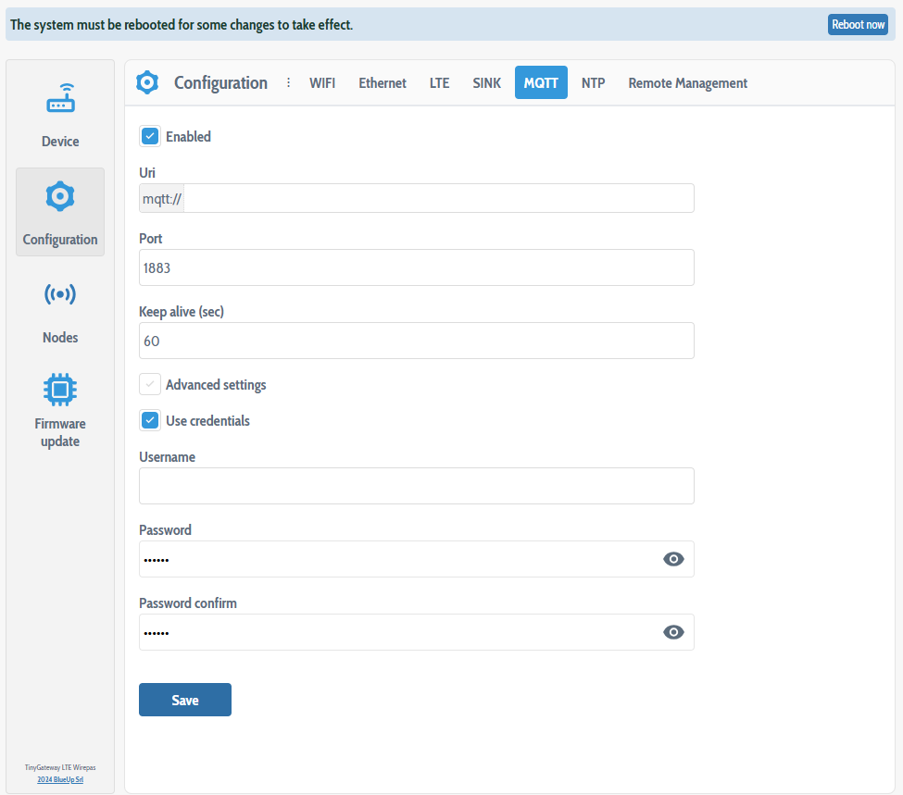Open the overflow menu next to Configuration title
903x795 pixels.
288,82
